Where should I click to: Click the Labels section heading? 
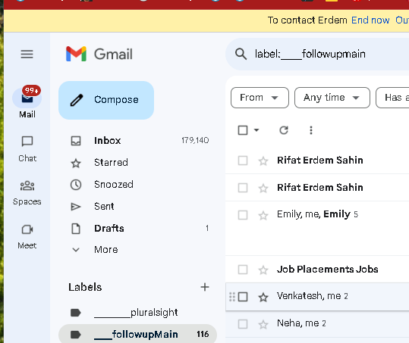tap(85, 287)
